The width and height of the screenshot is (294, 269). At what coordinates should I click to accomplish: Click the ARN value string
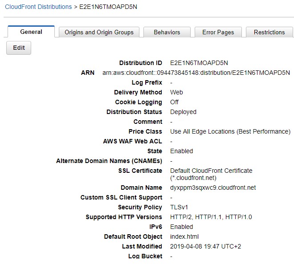pos(196,73)
